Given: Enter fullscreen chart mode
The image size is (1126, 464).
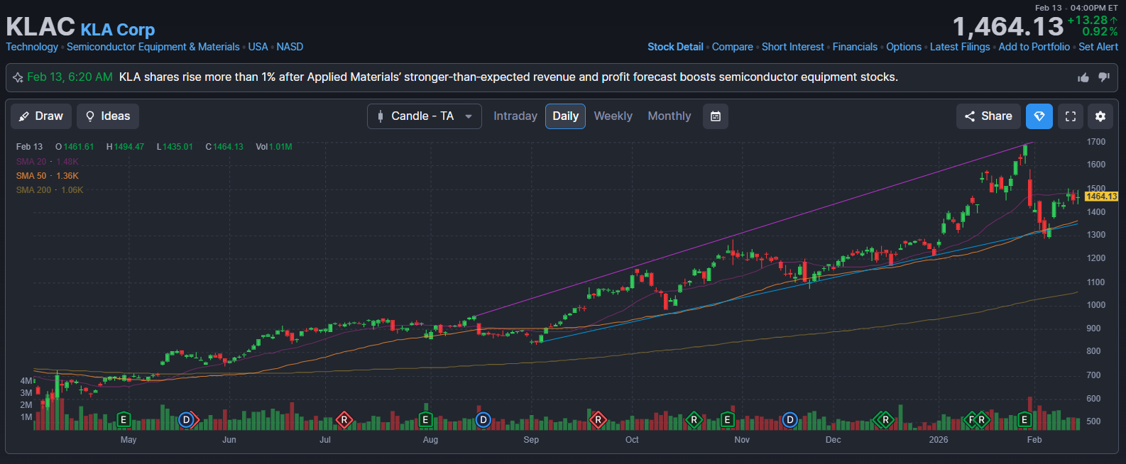Looking at the screenshot, I should point(1071,116).
